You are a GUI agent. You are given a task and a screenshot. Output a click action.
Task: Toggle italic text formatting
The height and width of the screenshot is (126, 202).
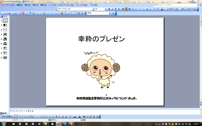pyautogui.click(x=112, y=9)
